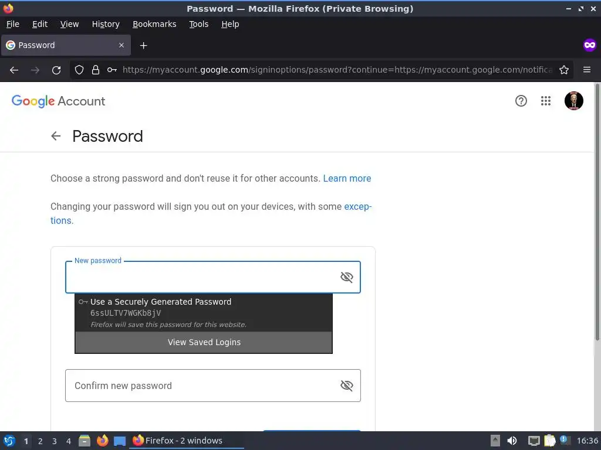Click the New password input field
Screen dimensions: 601x450
(x=212, y=277)
